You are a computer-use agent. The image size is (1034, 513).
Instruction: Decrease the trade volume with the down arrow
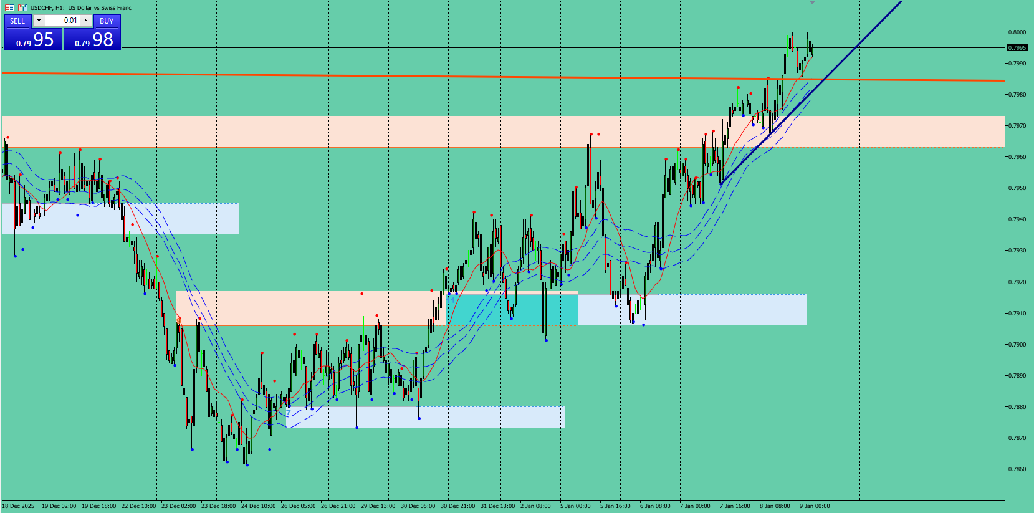pyautogui.click(x=39, y=21)
